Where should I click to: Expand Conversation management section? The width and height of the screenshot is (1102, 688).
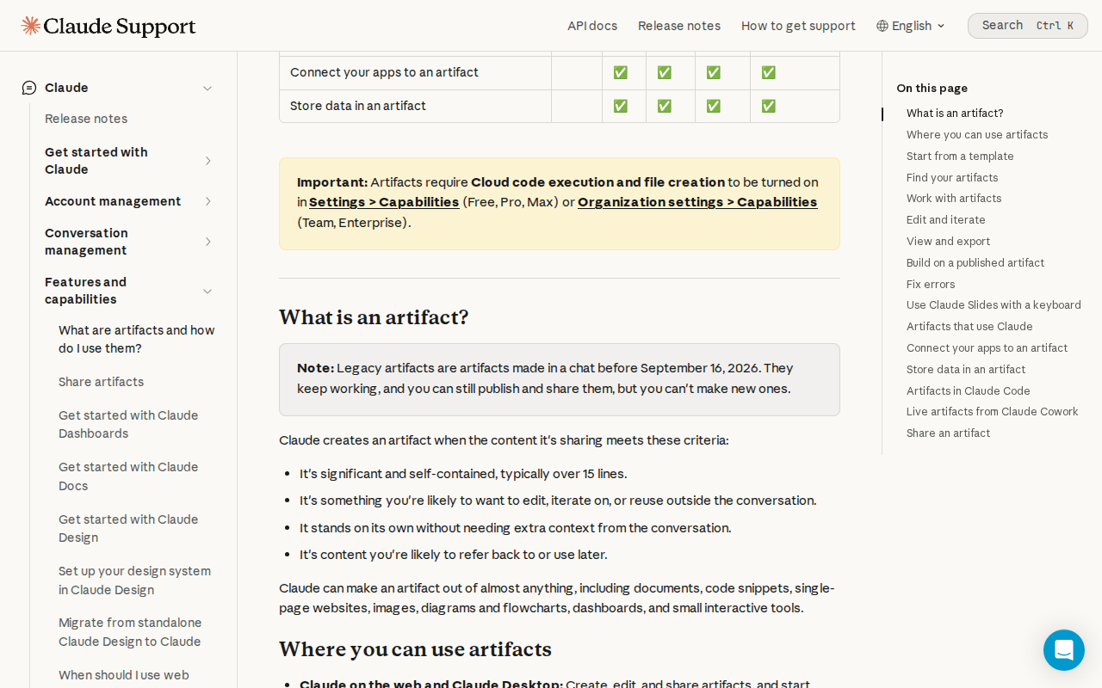coord(207,242)
